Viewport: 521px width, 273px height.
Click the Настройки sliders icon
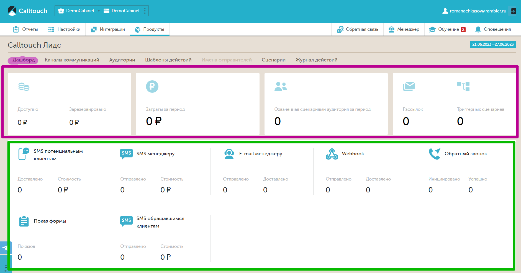click(x=51, y=29)
